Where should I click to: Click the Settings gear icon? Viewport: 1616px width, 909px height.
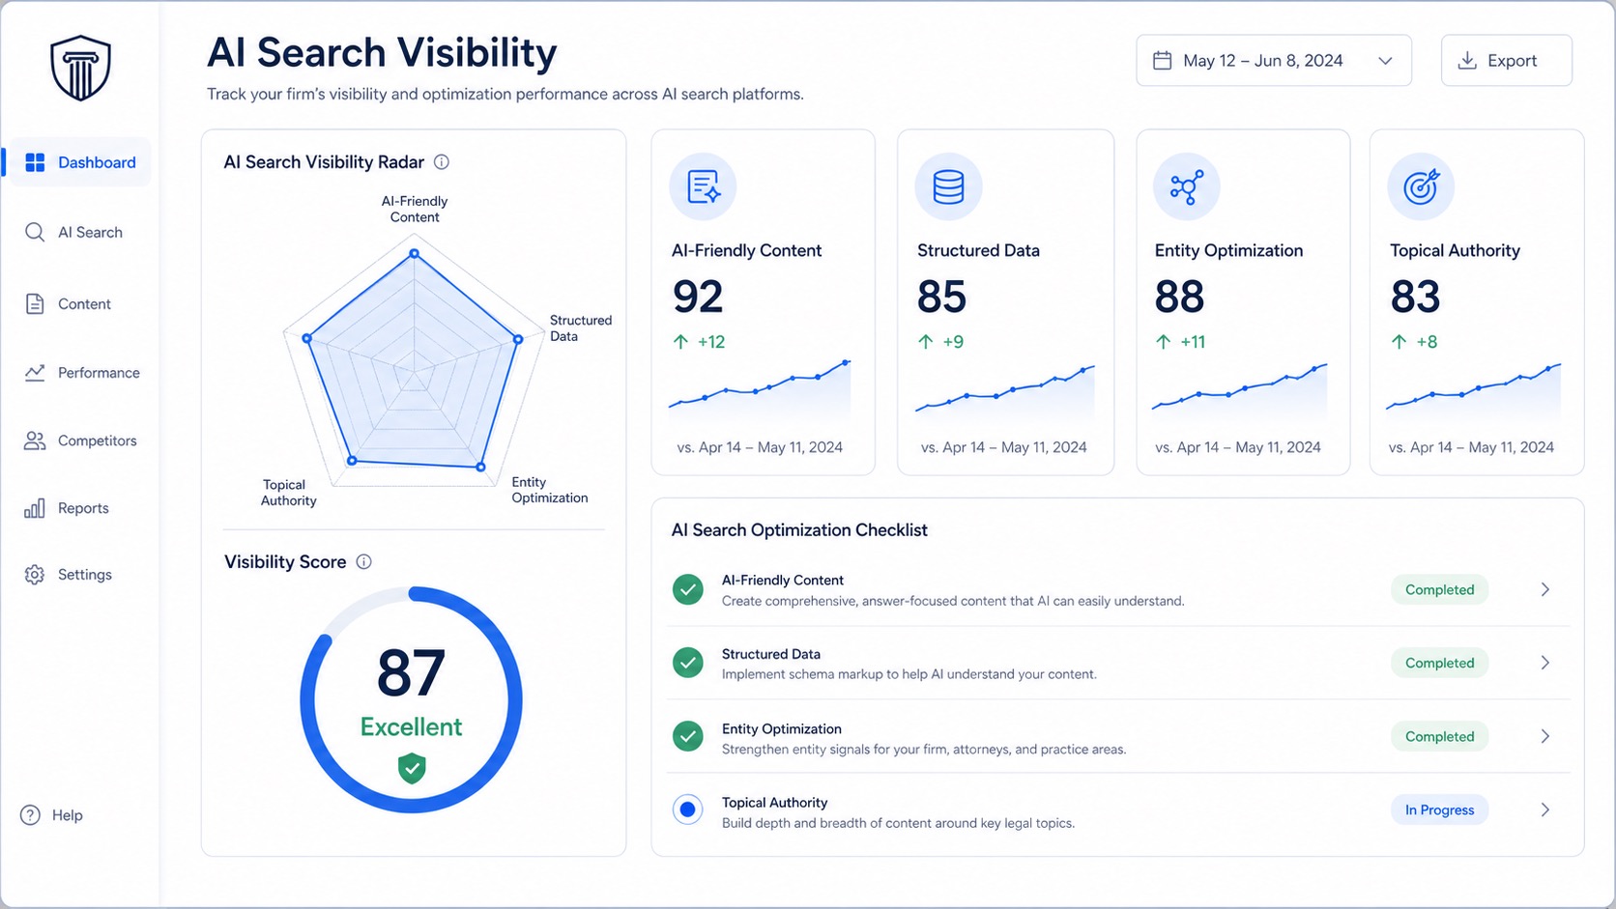click(x=35, y=575)
